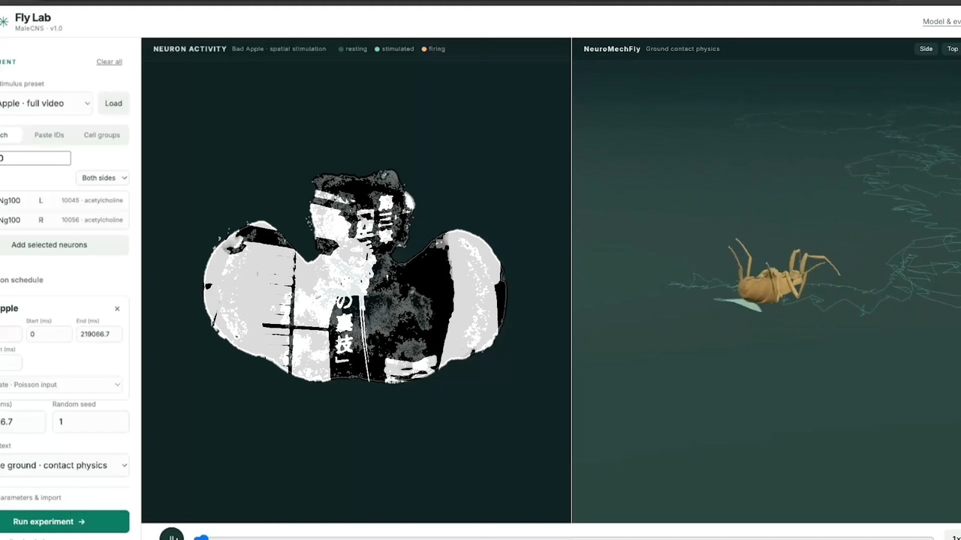This screenshot has height=540, width=961.
Task: Remove the Apple schedule entry with X
Action: coord(117,309)
